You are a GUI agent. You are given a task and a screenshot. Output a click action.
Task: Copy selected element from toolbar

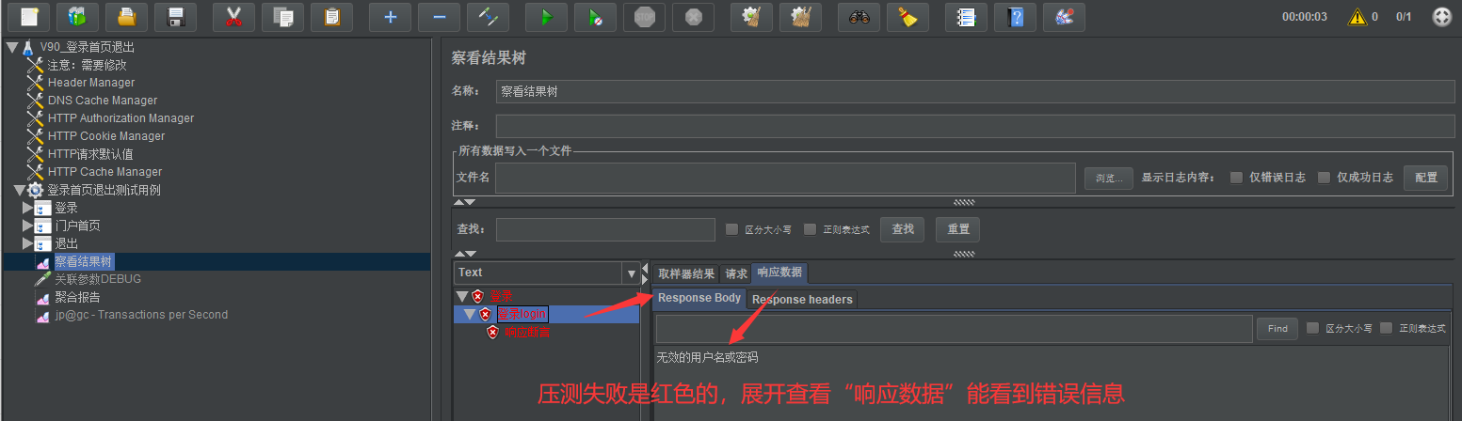[283, 16]
